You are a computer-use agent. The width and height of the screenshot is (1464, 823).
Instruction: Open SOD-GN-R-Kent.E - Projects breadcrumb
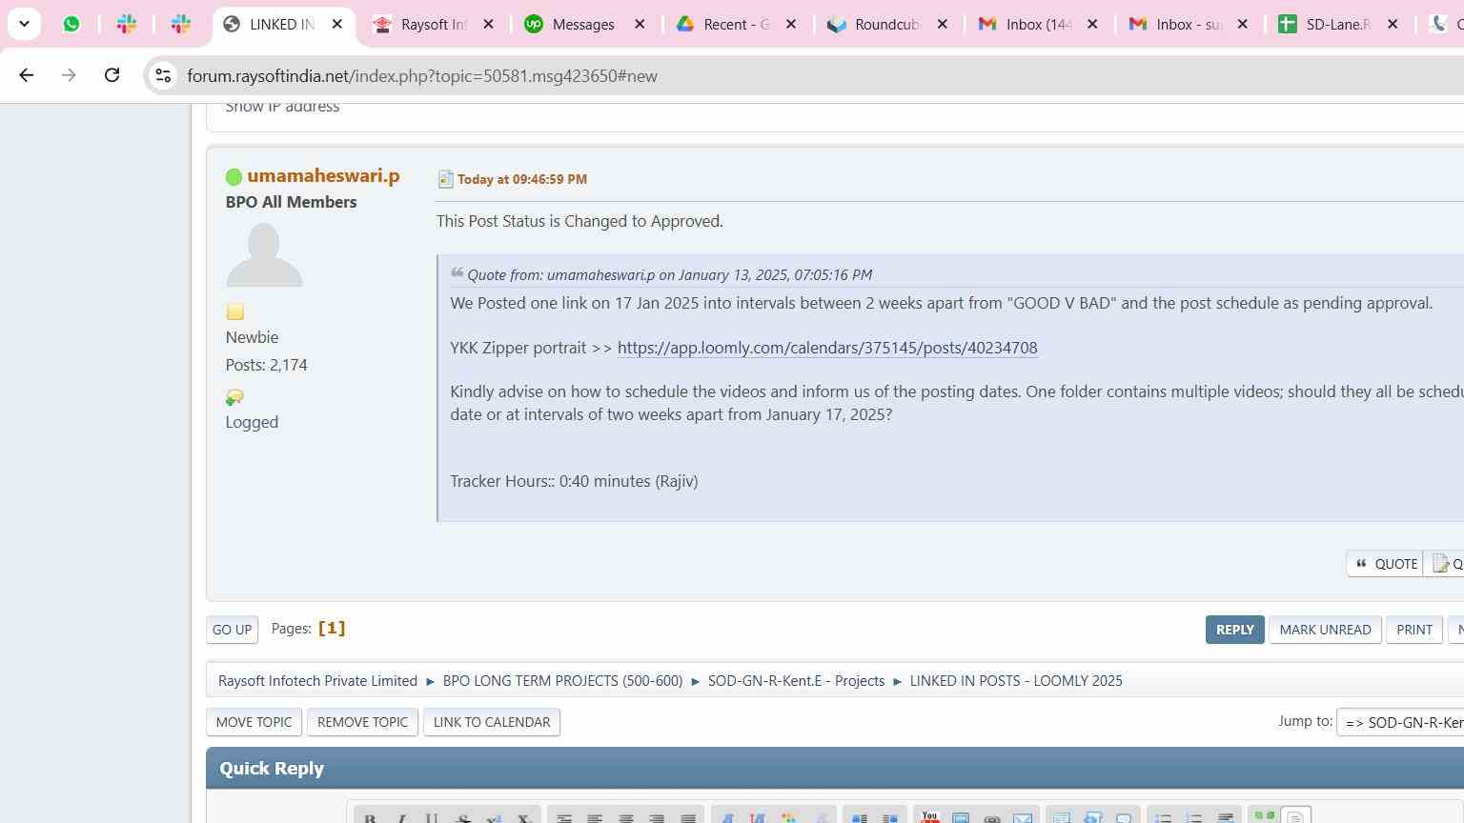(796, 681)
